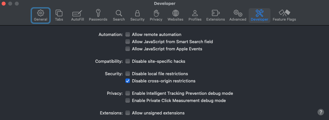Open the Privacy hand icon
329x120 pixels.
coord(156,13)
